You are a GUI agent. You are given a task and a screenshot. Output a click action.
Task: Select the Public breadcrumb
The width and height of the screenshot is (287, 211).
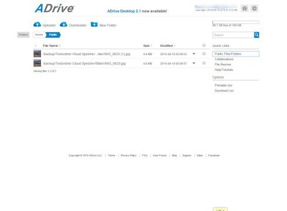coord(53,35)
